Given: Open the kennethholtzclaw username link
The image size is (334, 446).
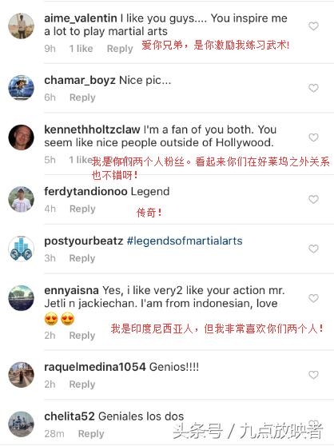Looking at the screenshot, I should click(92, 129).
